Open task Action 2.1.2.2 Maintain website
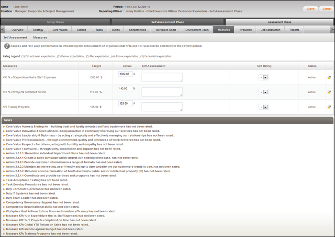 click(93, 167)
